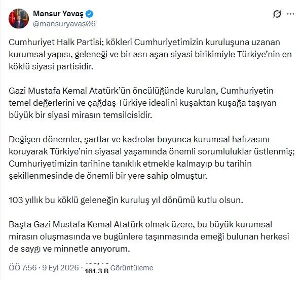Image resolution: width=303 pixels, height=281 pixels.
Task: Click the line 'de saygı ve minnetle anıyorum.'
Action: 69,249
